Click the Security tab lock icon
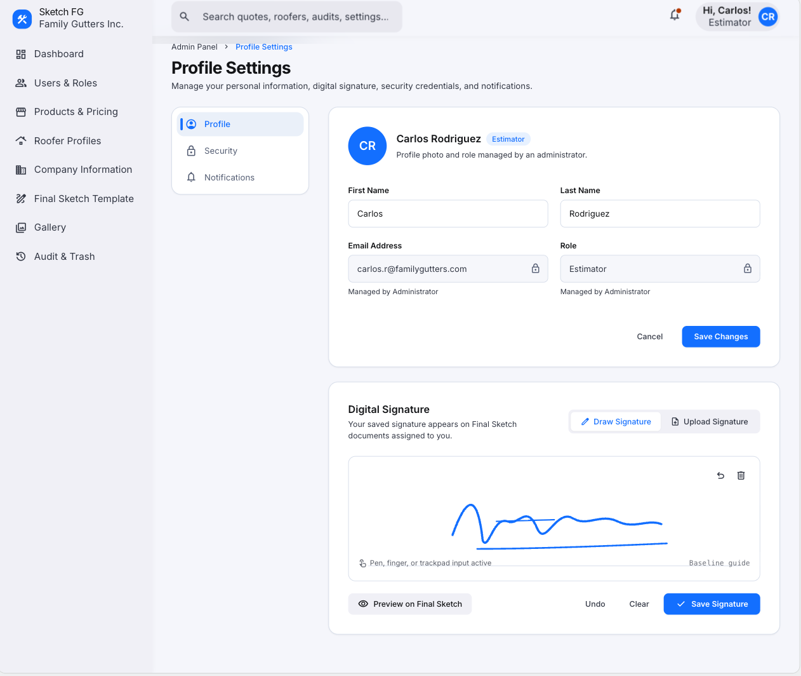 coord(191,151)
